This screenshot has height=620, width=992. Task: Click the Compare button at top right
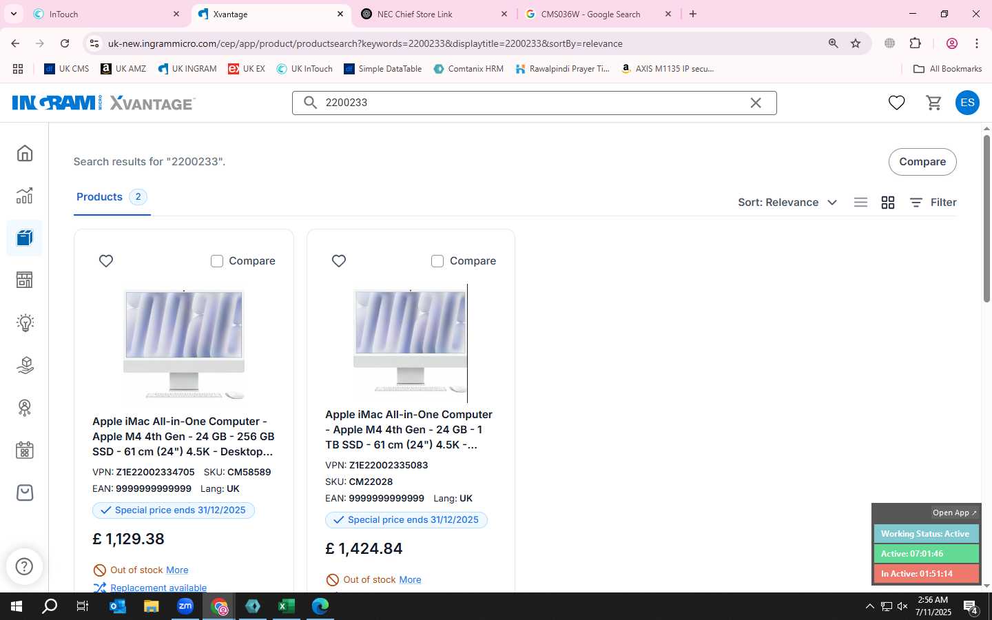click(922, 162)
